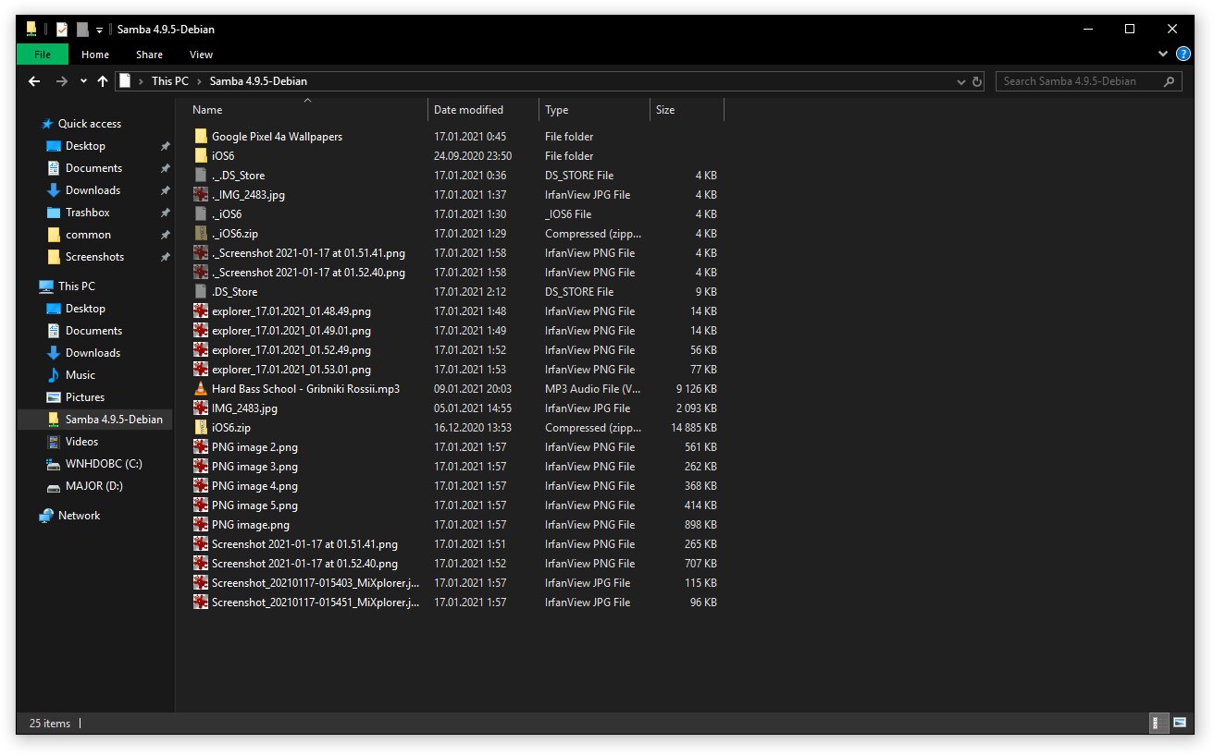Select Screenshot 2021-01-17 at 01.52.40.png file name
1214x755 pixels.
[x=304, y=564]
